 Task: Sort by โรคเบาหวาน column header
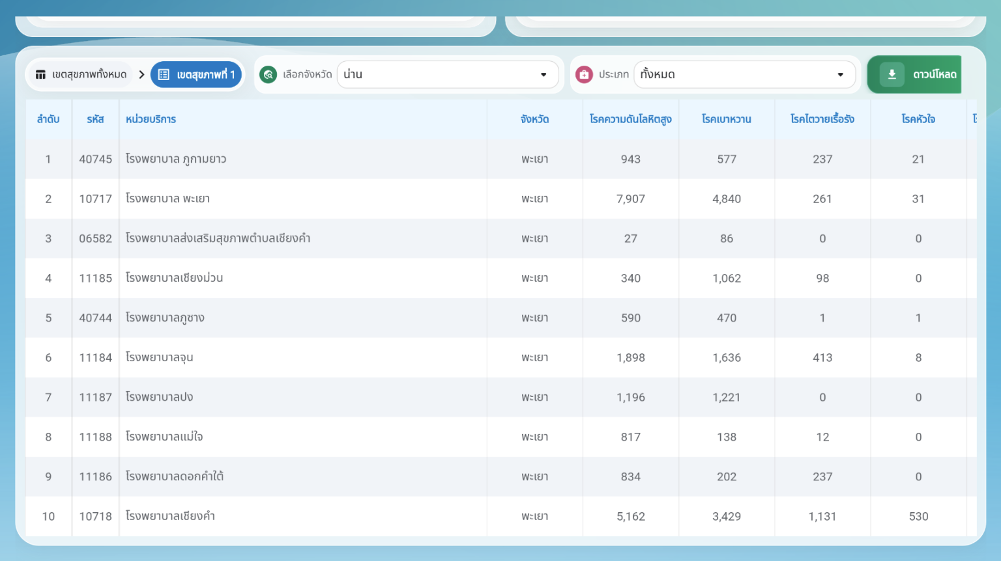tap(726, 119)
